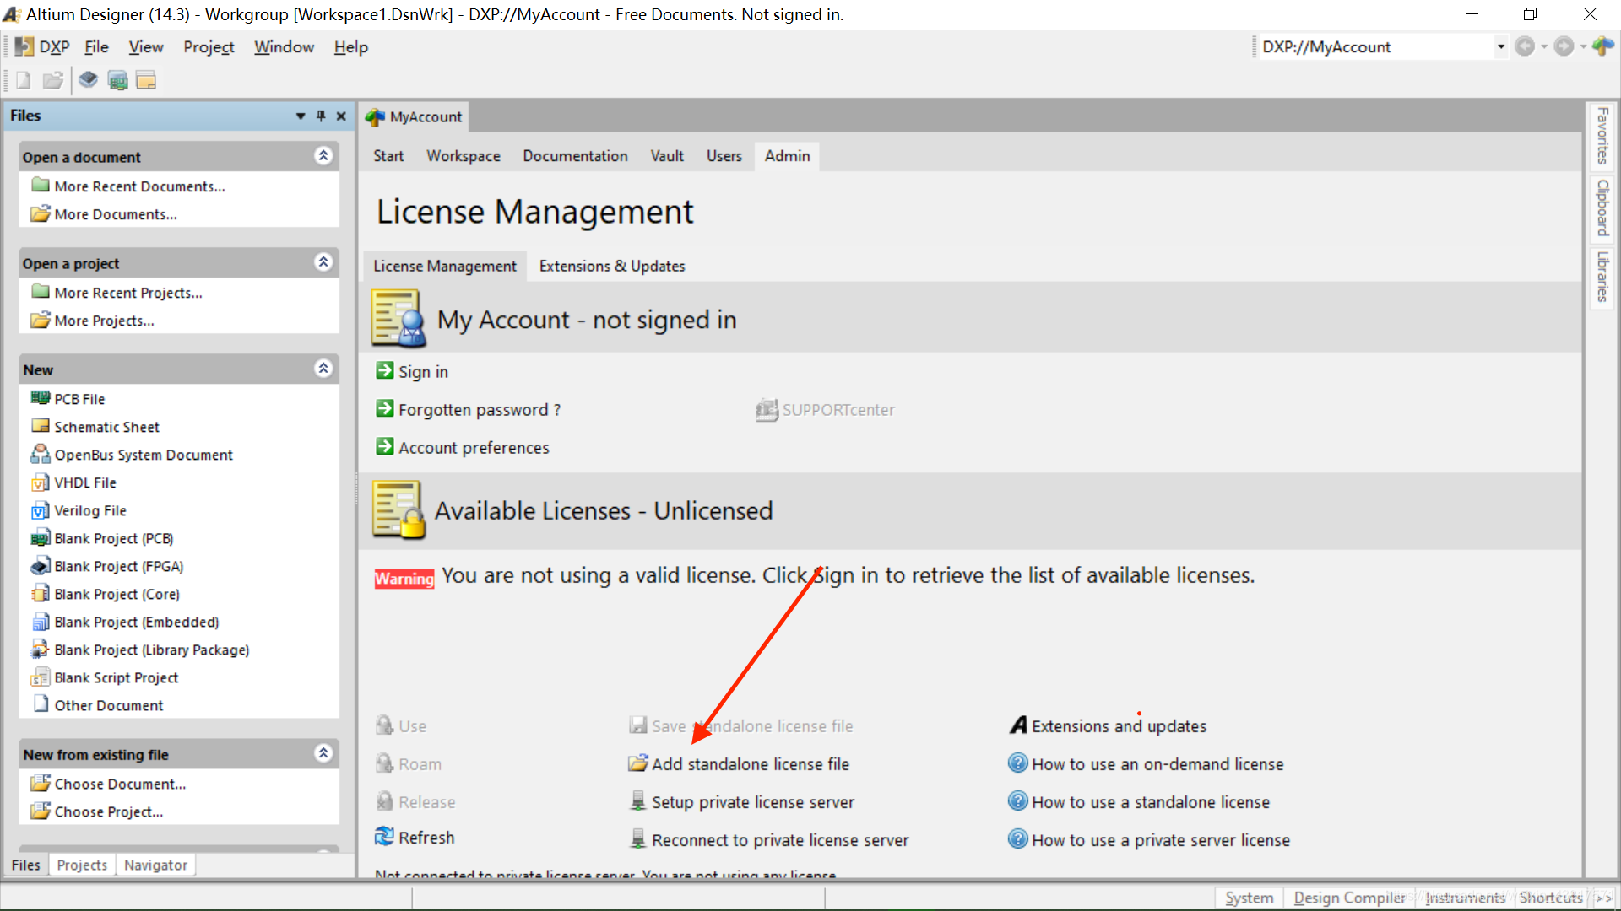
Task: Open the Window menu
Action: click(284, 47)
